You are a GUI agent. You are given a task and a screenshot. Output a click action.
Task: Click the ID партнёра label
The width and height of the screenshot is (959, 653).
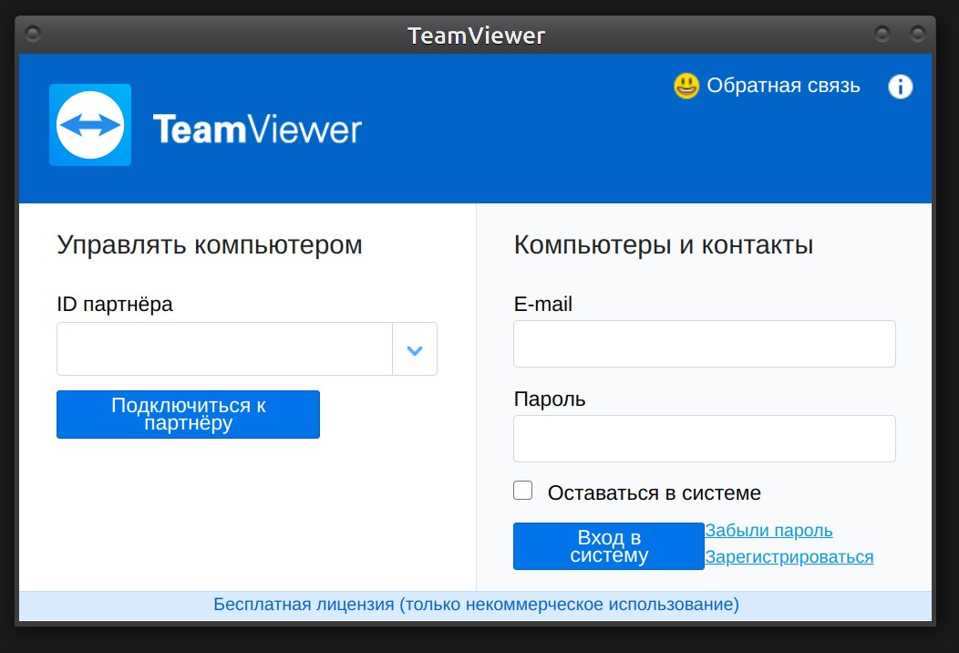pos(115,305)
